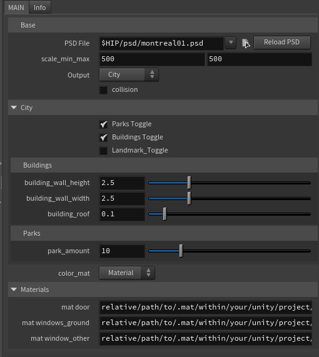Click the mat windows_ground label
Image resolution: width=319 pixels, height=357 pixels.
[56, 323]
